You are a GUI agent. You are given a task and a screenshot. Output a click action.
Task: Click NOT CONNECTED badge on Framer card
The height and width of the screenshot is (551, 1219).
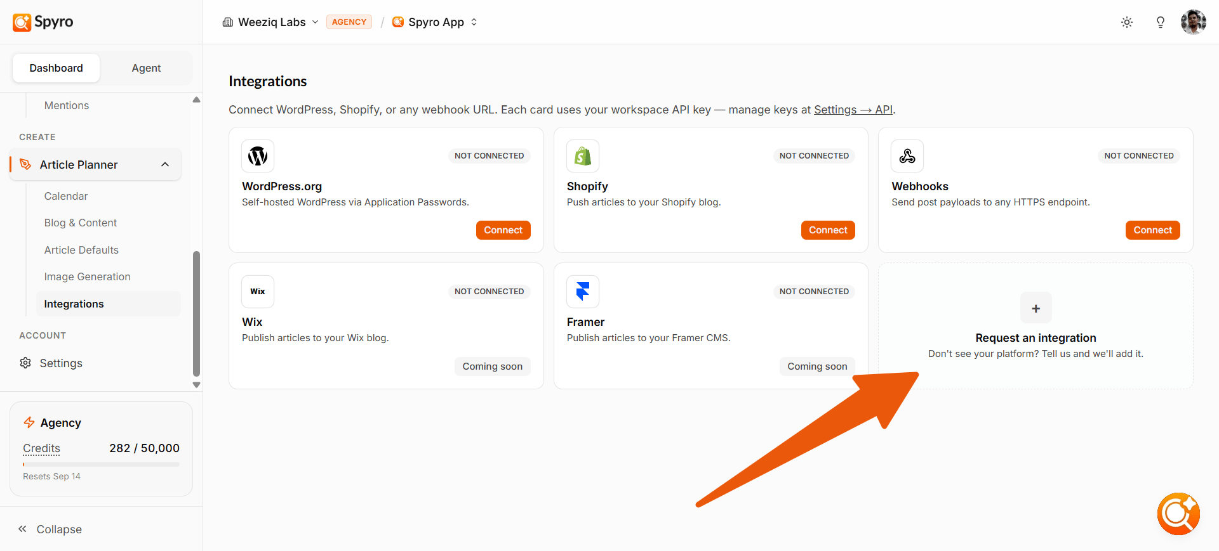tap(814, 292)
